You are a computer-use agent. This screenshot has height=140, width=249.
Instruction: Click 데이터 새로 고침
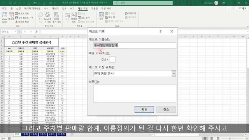[114, 21]
